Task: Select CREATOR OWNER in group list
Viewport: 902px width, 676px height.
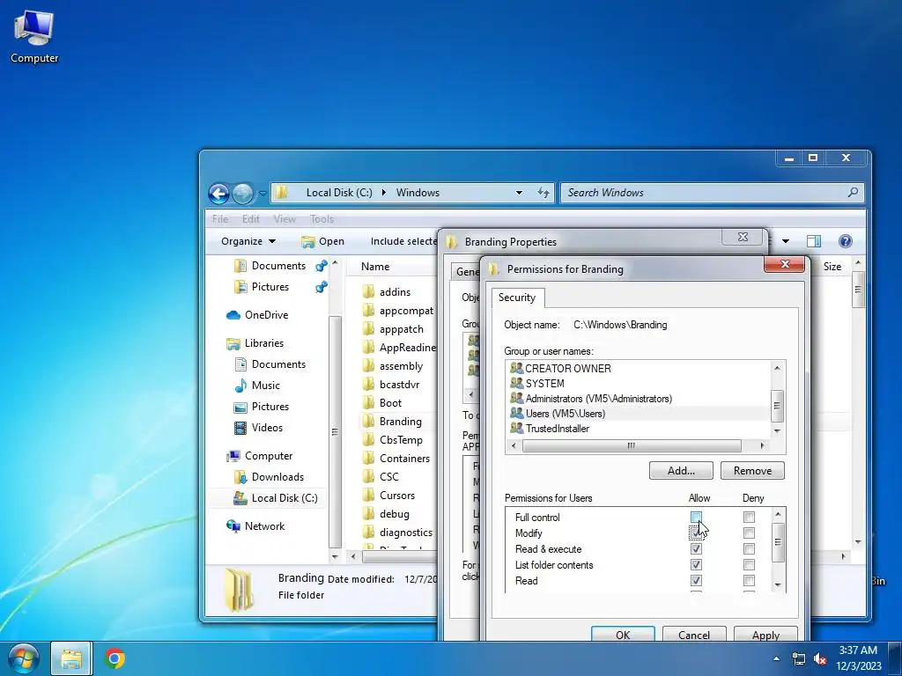Action: click(x=638, y=369)
